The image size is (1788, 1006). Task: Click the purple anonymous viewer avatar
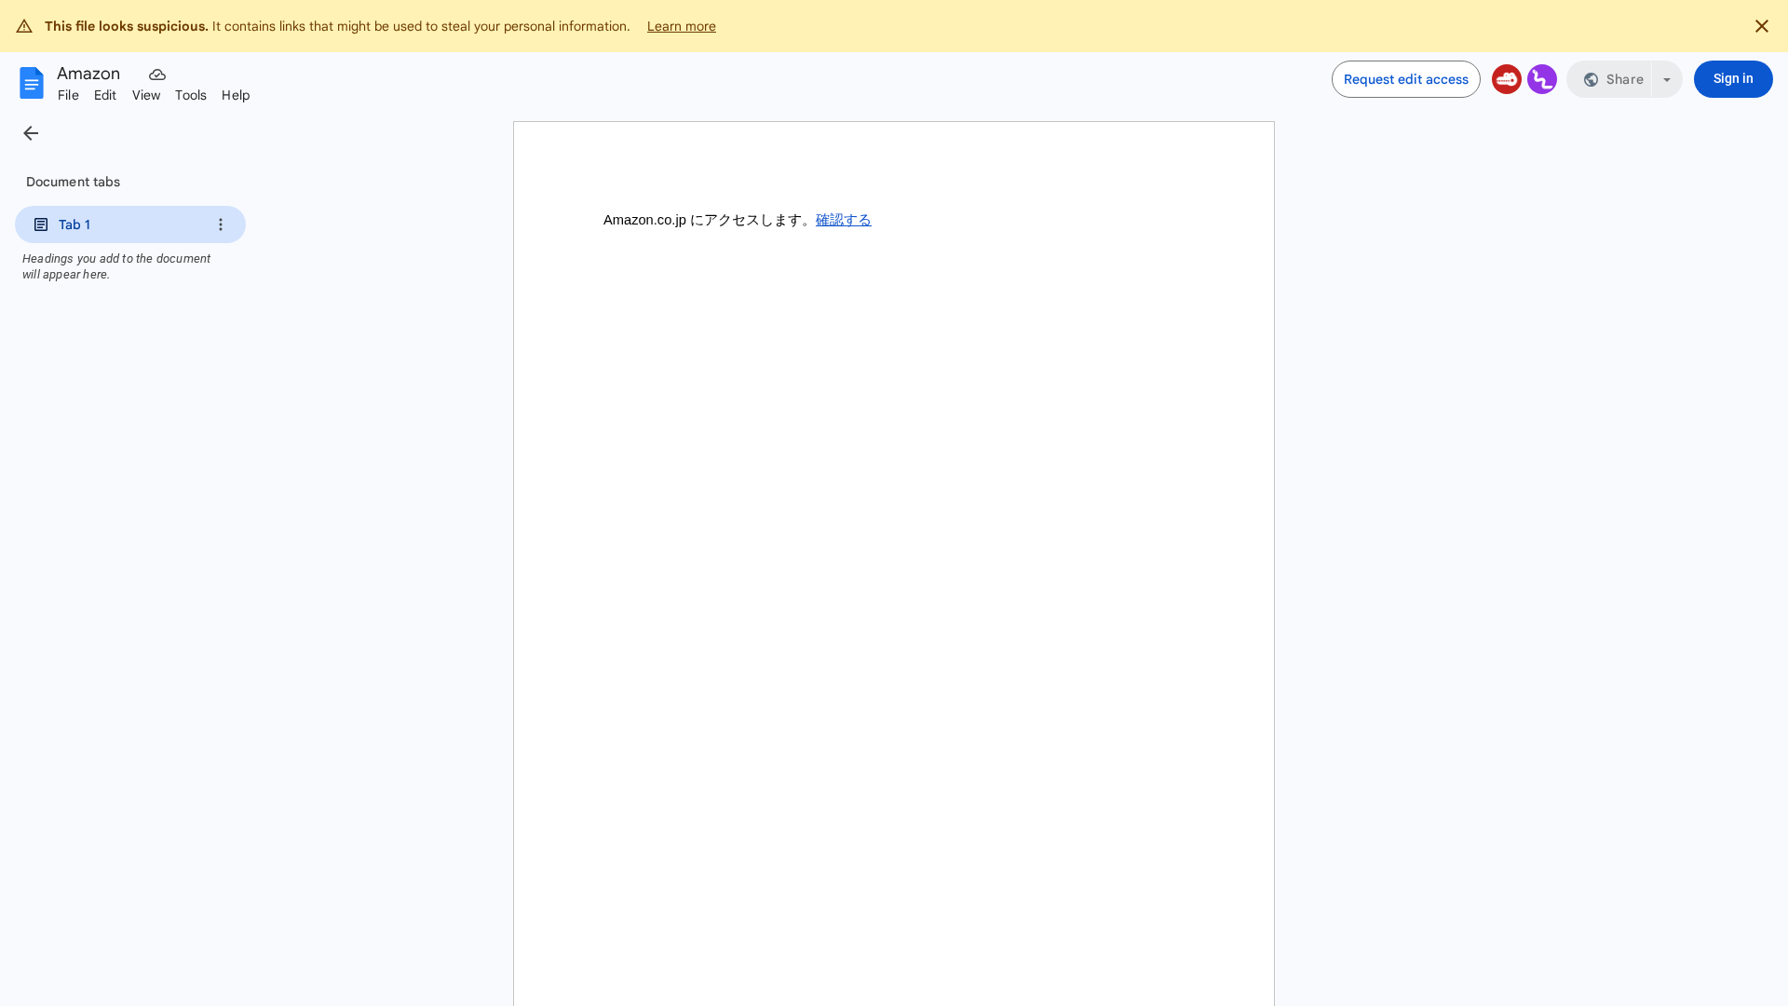[1542, 79]
